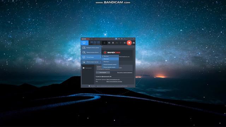
Task: Choose the last submenu entry in monitor list
Action: (110, 67)
